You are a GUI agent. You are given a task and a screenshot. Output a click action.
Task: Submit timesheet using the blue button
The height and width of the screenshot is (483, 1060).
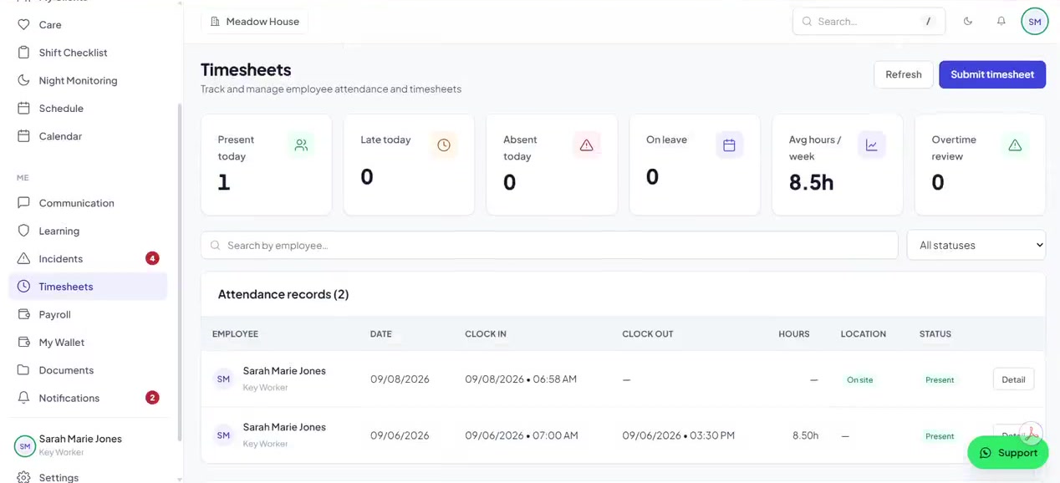coord(992,74)
